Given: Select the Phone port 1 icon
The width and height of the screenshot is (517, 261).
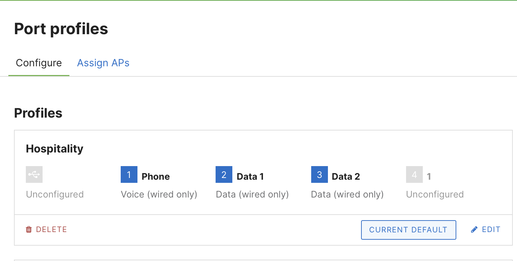Looking at the screenshot, I should point(129,174).
